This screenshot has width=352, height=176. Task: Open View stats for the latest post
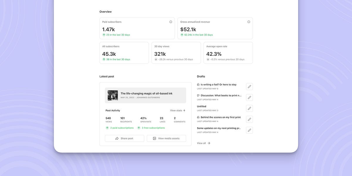coord(177,110)
